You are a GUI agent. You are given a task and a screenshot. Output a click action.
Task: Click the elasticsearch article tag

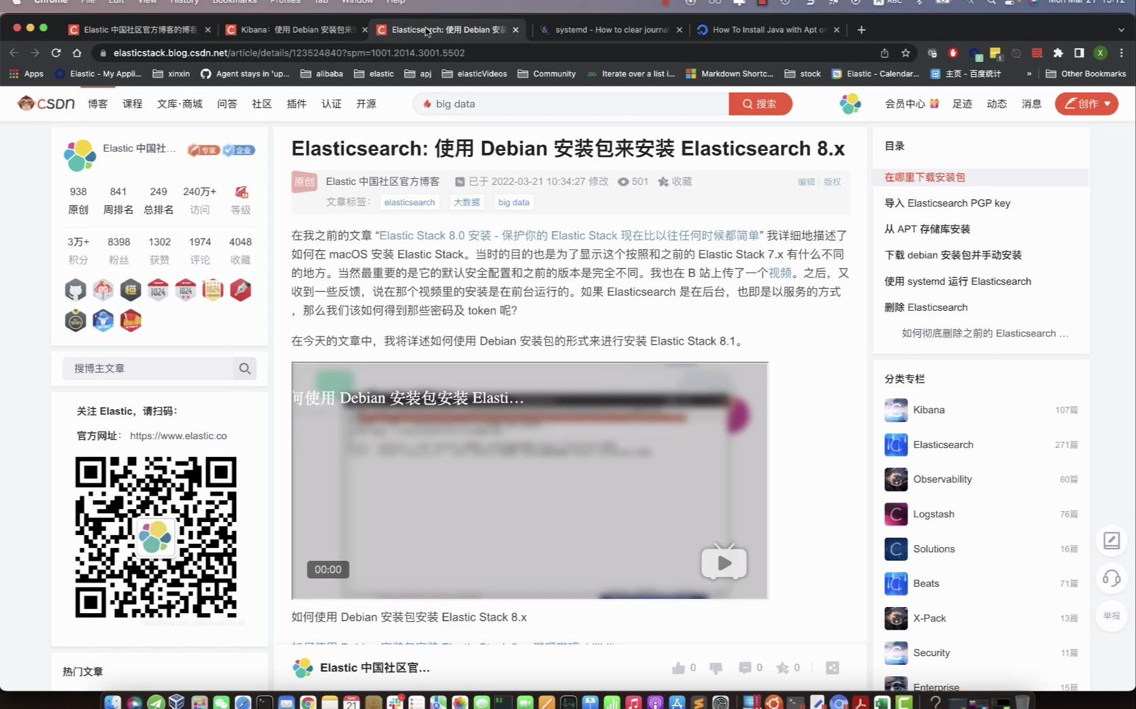(410, 203)
